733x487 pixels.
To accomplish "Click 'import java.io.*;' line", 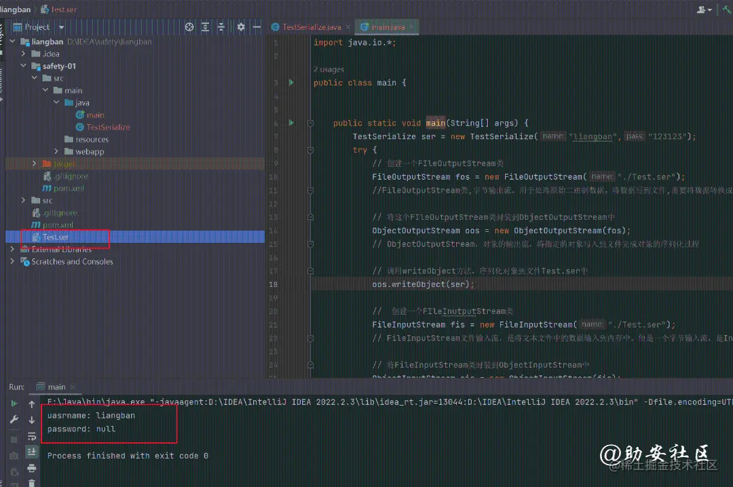I will (x=355, y=43).
